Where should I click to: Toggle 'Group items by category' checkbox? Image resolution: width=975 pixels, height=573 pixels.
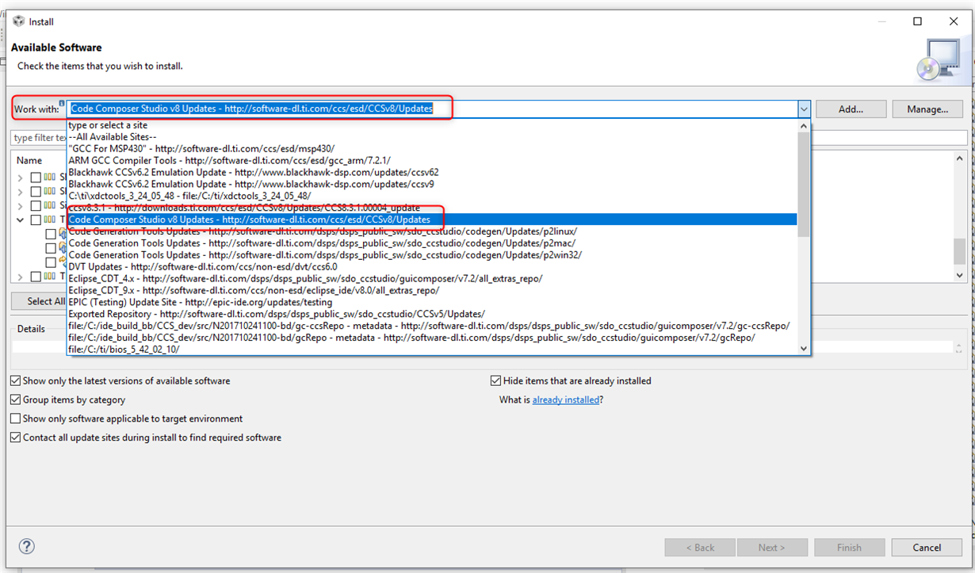(16, 400)
